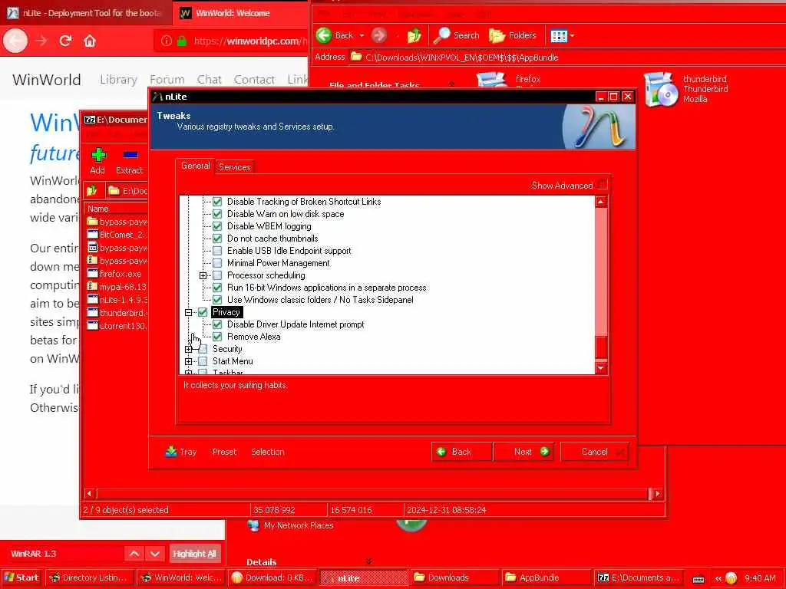Click Explorer Forward arrow button
The image size is (786, 589).
click(379, 35)
